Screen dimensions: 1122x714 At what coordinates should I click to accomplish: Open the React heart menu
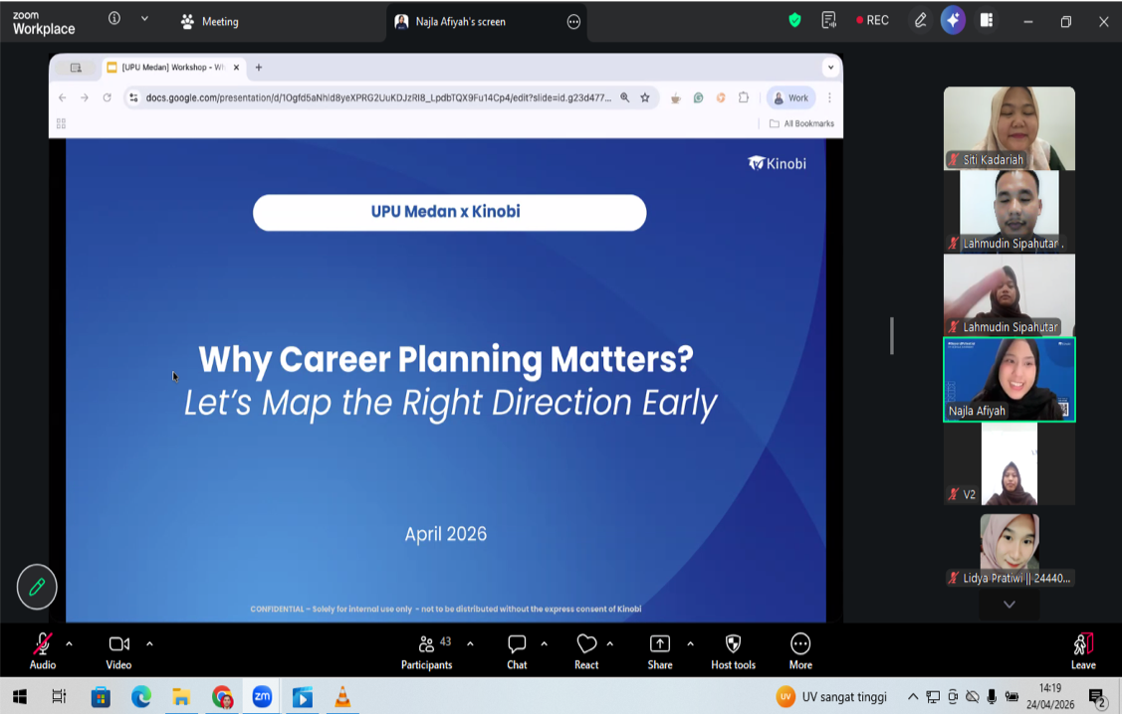click(x=586, y=651)
